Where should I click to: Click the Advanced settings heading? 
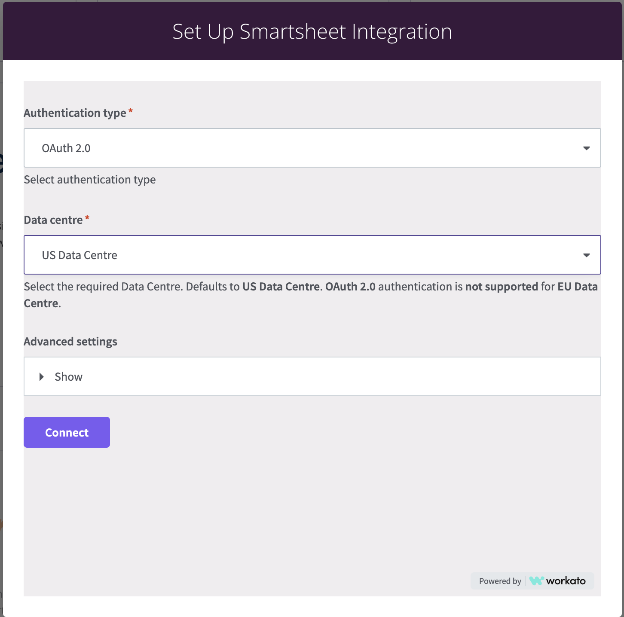[x=70, y=342]
